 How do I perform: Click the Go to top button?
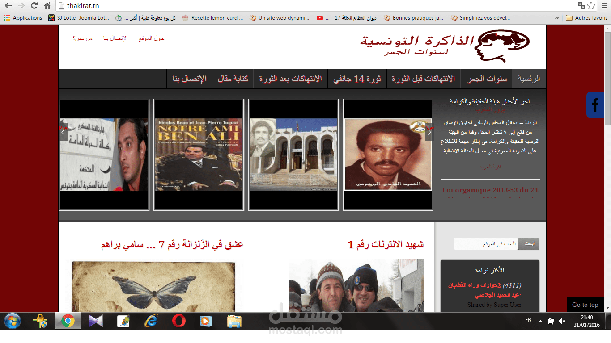point(585,305)
